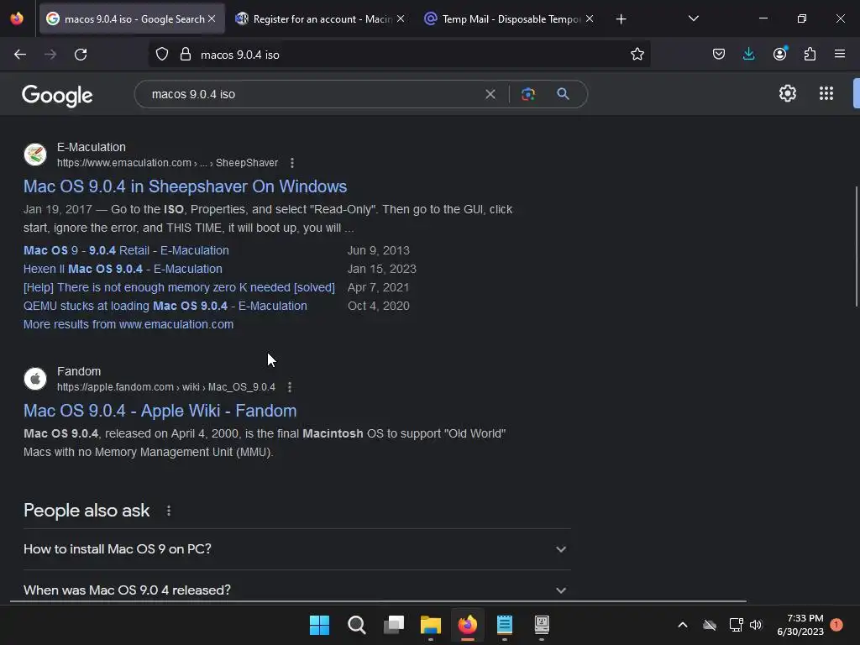Open the tracking protection shield icon
This screenshot has height=645, width=860.
[162, 55]
